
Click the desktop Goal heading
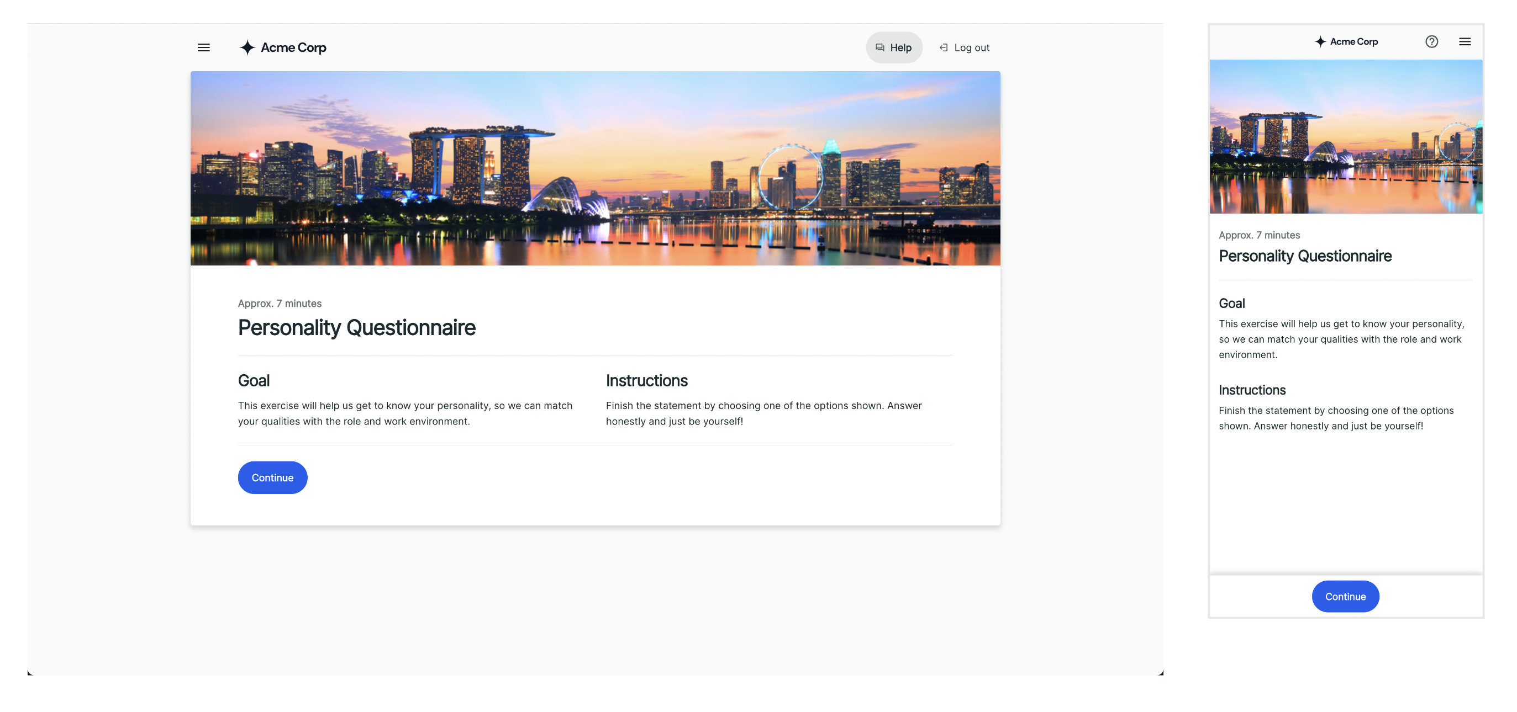(x=254, y=381)
